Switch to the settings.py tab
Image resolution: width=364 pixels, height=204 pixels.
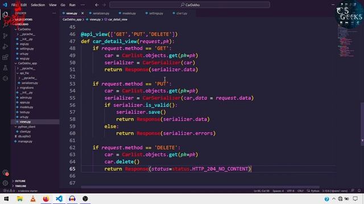154,13
